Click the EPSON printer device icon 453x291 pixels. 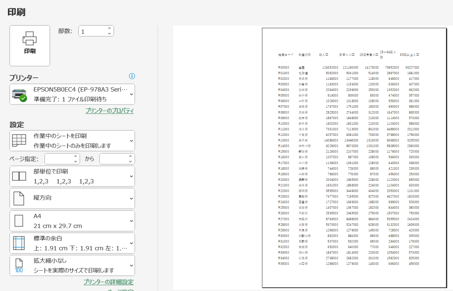19,94
